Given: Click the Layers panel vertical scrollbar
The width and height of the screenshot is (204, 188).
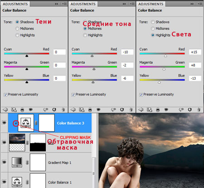Looking at the screenshot, I should tap(94, 173).
